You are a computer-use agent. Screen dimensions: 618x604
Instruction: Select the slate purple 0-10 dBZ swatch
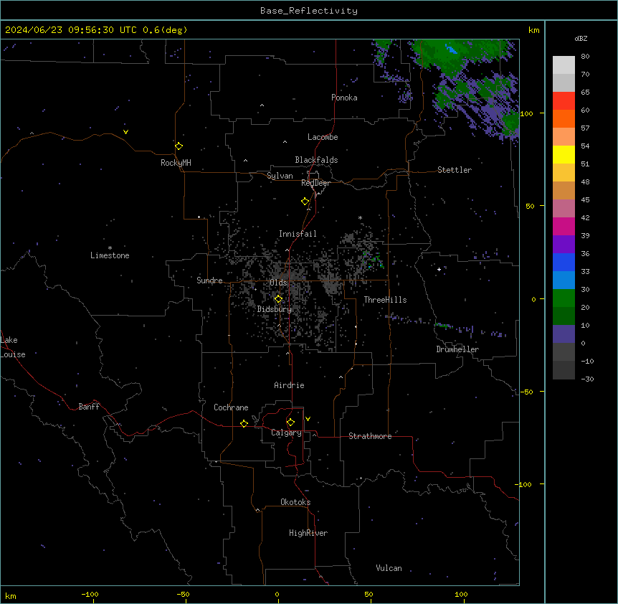click(564, 334)
